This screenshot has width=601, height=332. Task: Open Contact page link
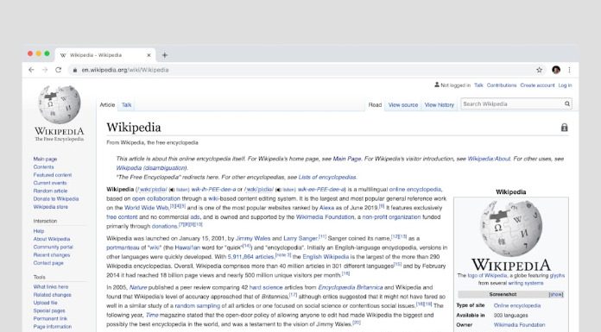(48, 263)
